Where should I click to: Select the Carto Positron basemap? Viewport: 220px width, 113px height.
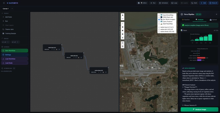click(x=159, y=22)
